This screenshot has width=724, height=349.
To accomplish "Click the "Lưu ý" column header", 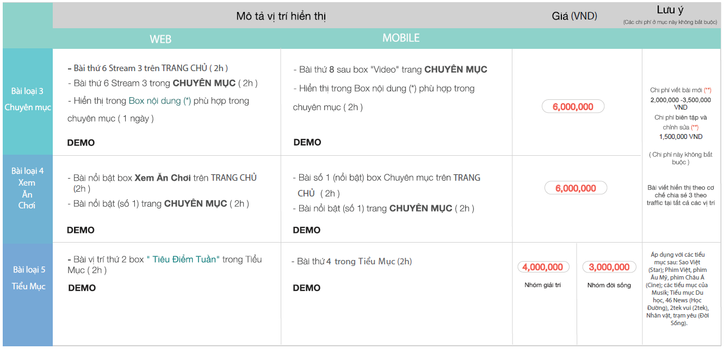I will [670, 11].
